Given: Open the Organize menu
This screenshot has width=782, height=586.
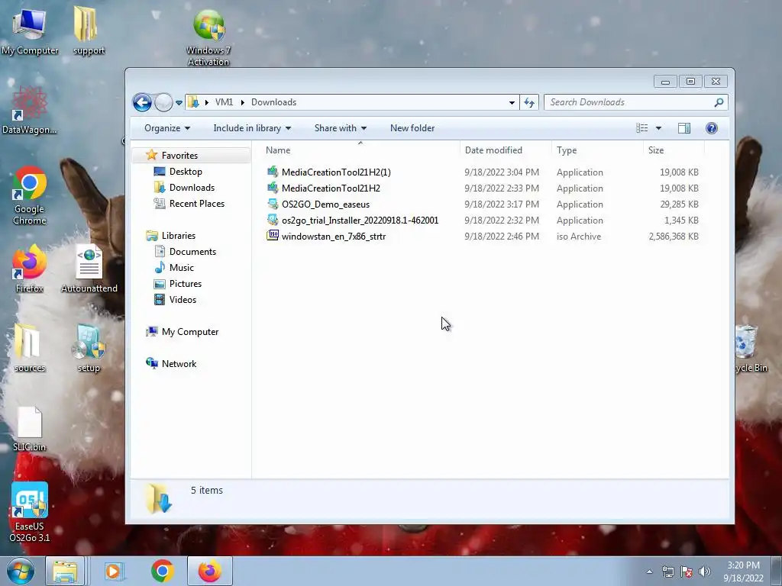Looking at the screenshot, I should pos(167,128).
